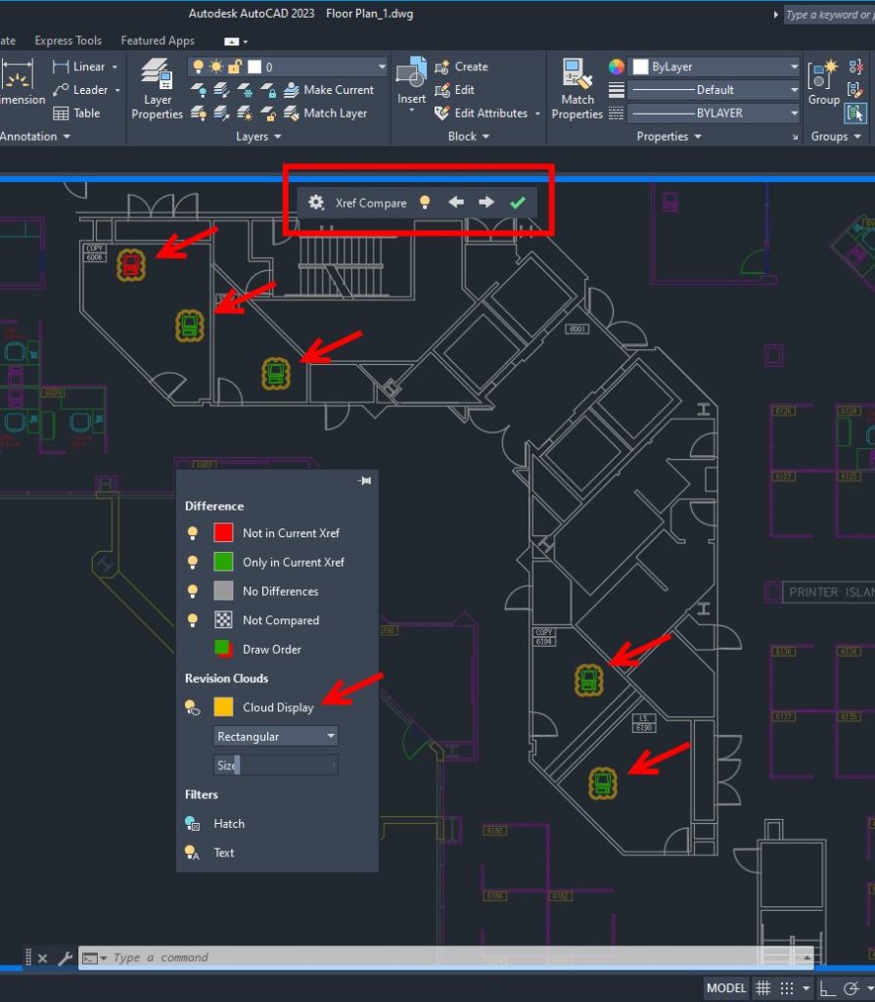Click the Insert block icon
875x1002 pixels.
pyautogui.click(x=411, y=73)
